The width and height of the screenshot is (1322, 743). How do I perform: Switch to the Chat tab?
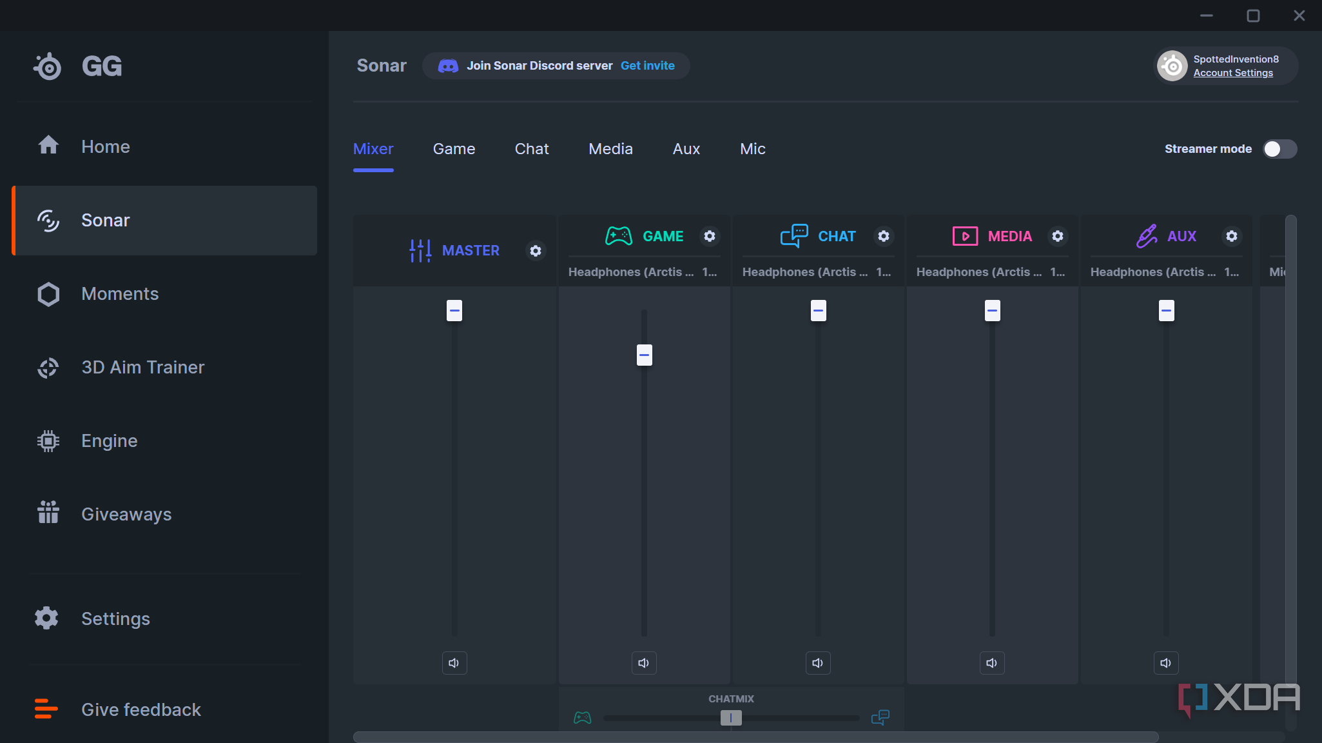532,149
